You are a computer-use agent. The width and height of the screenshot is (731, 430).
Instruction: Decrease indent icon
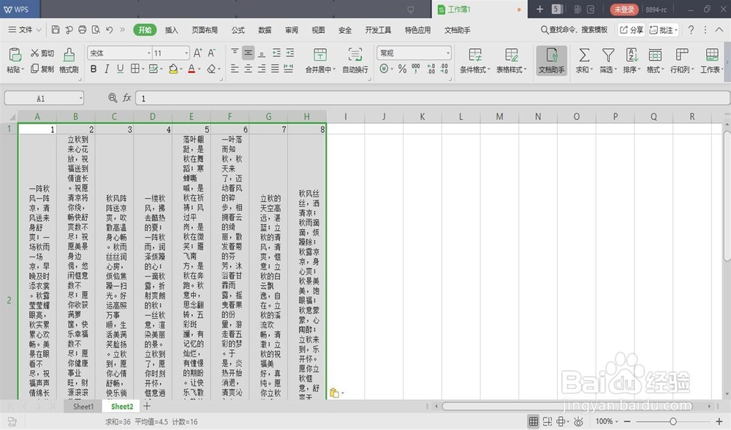[276, 53]
